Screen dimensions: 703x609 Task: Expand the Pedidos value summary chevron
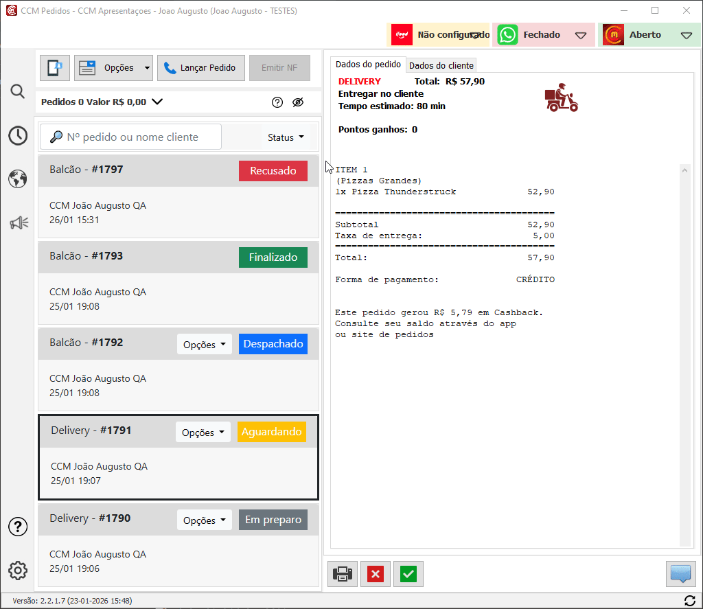click(157, 102)
